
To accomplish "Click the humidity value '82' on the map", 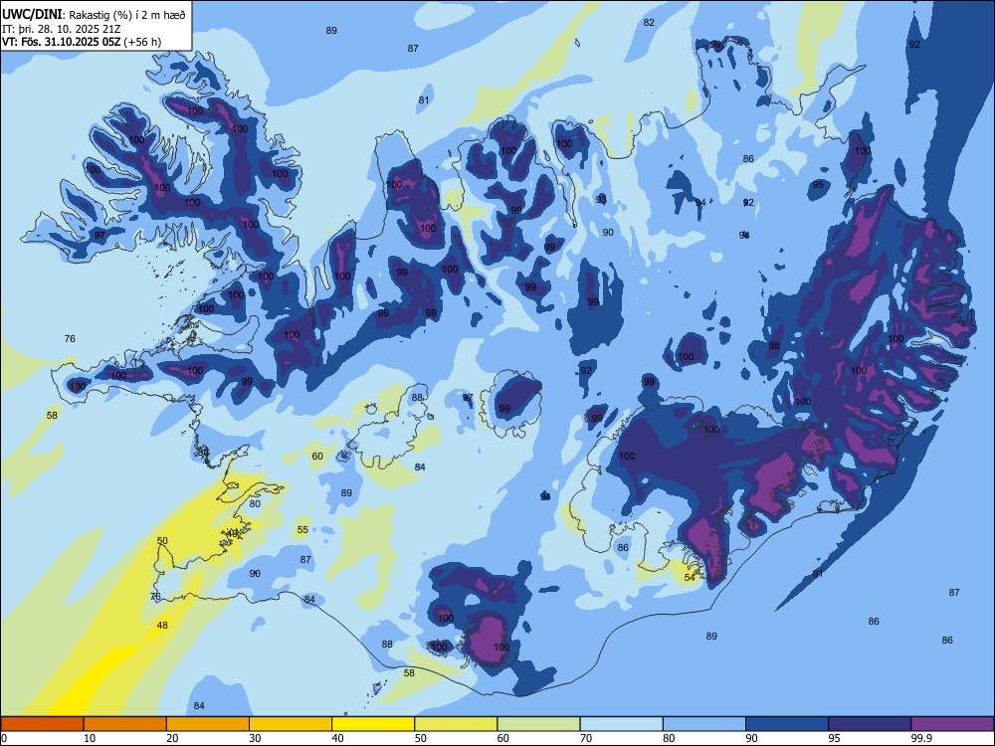I will pos(649,22).
